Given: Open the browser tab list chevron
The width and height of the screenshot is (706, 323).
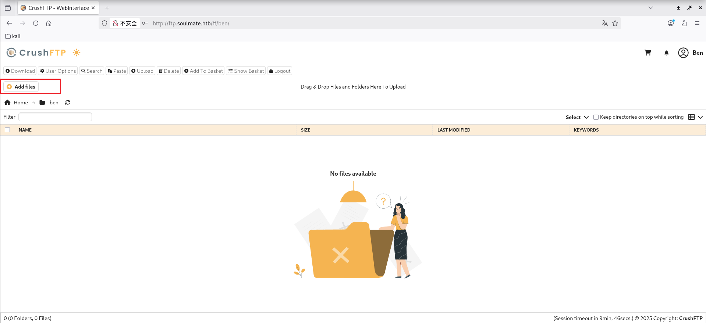Looking at the screenshot, I should tap(651, 8).
